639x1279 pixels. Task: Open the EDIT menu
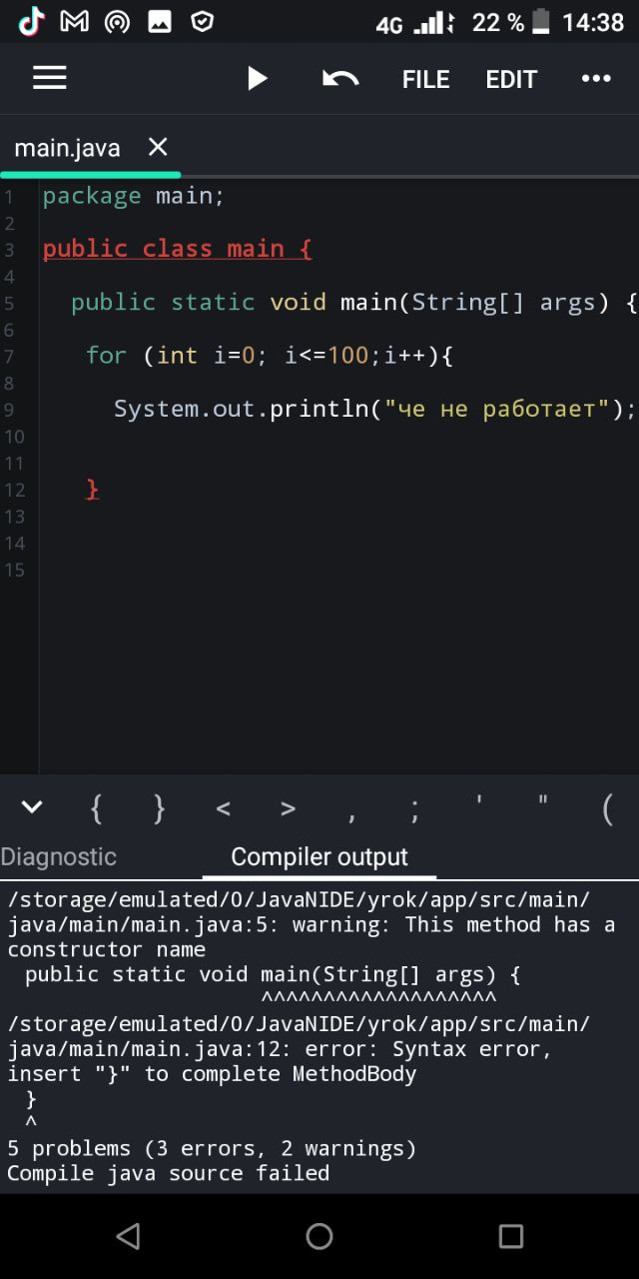coord(511,80)
